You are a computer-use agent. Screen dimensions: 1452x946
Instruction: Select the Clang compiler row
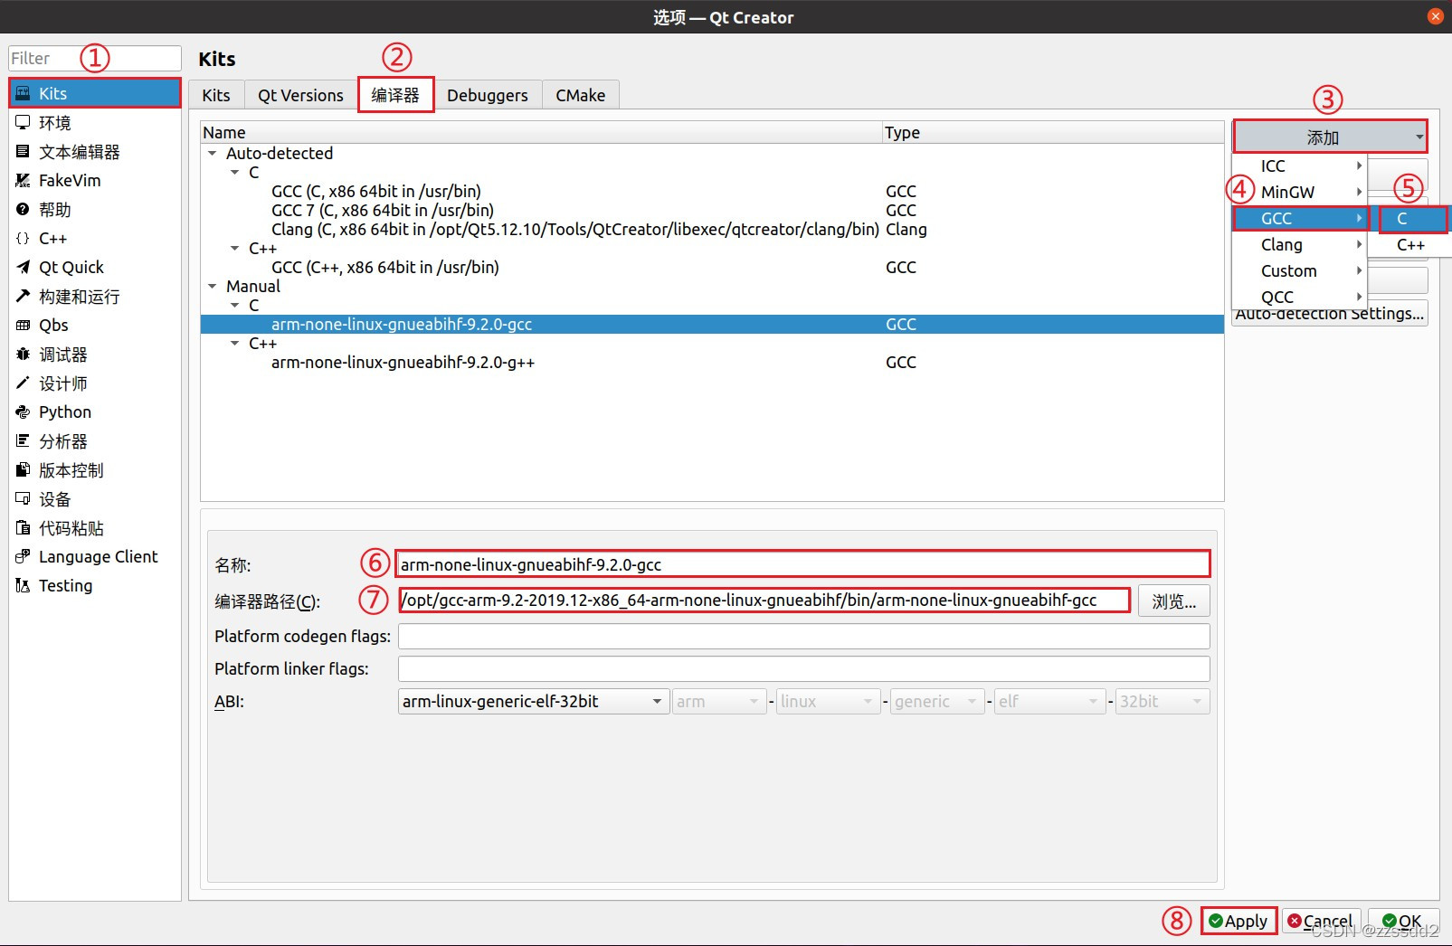(712, 229)
